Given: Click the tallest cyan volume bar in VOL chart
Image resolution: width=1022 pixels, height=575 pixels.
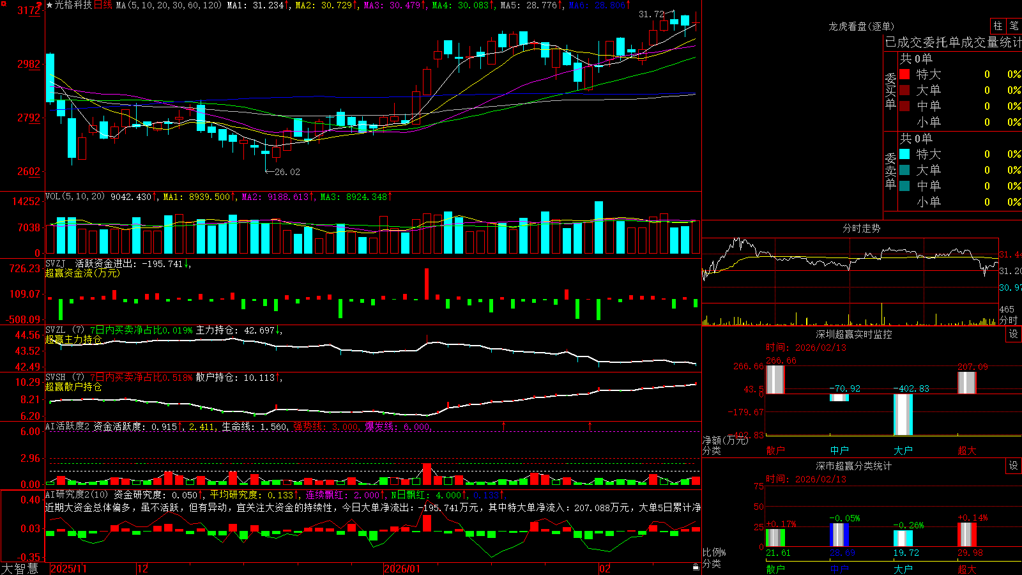Looking at the screenshot, I should click(x=599, y=227).
